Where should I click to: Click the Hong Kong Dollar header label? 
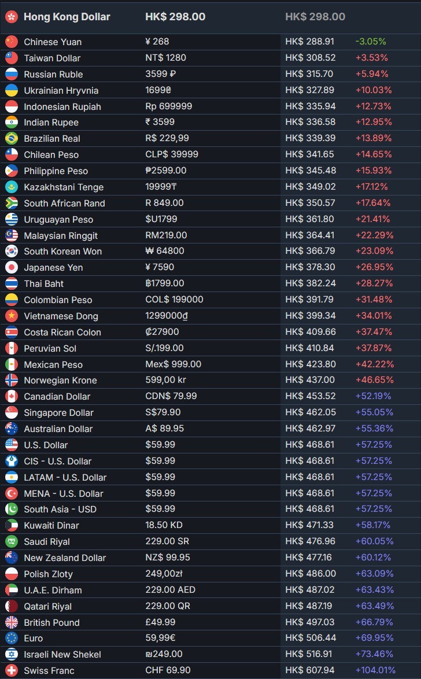(67, 17)
